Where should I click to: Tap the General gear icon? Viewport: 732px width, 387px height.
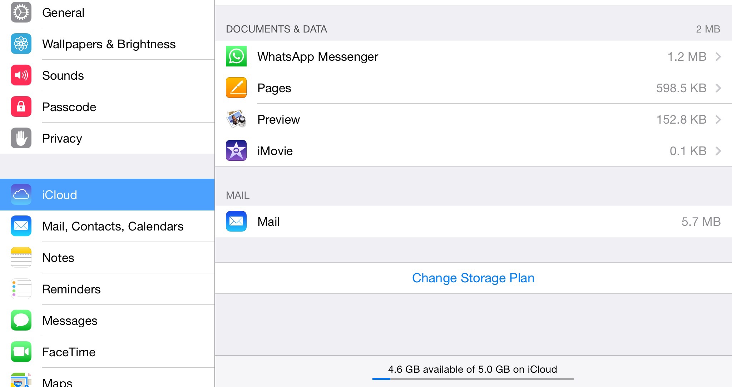click(x=21, y=13)
